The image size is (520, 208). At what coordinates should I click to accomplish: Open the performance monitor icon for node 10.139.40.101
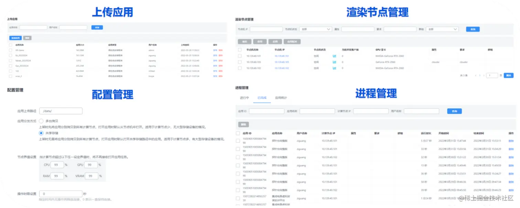(334, 56)
